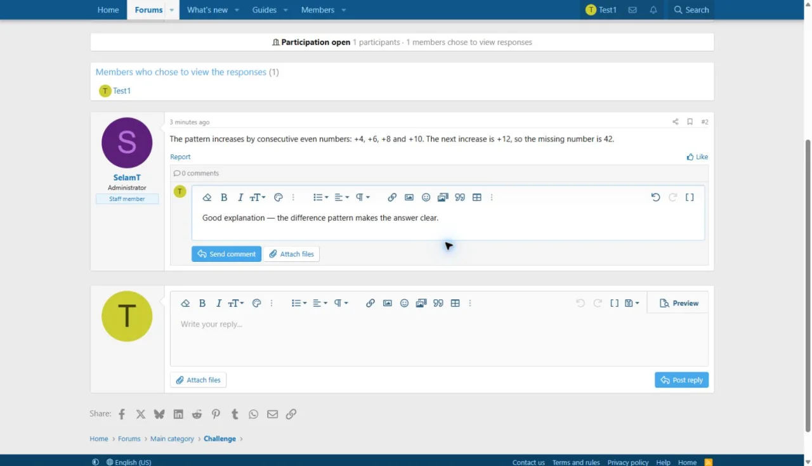This screenshot has width=812, height=466.
Task: Click the remove formatting eraser in comment editor
Action: (x=207, y=198)
